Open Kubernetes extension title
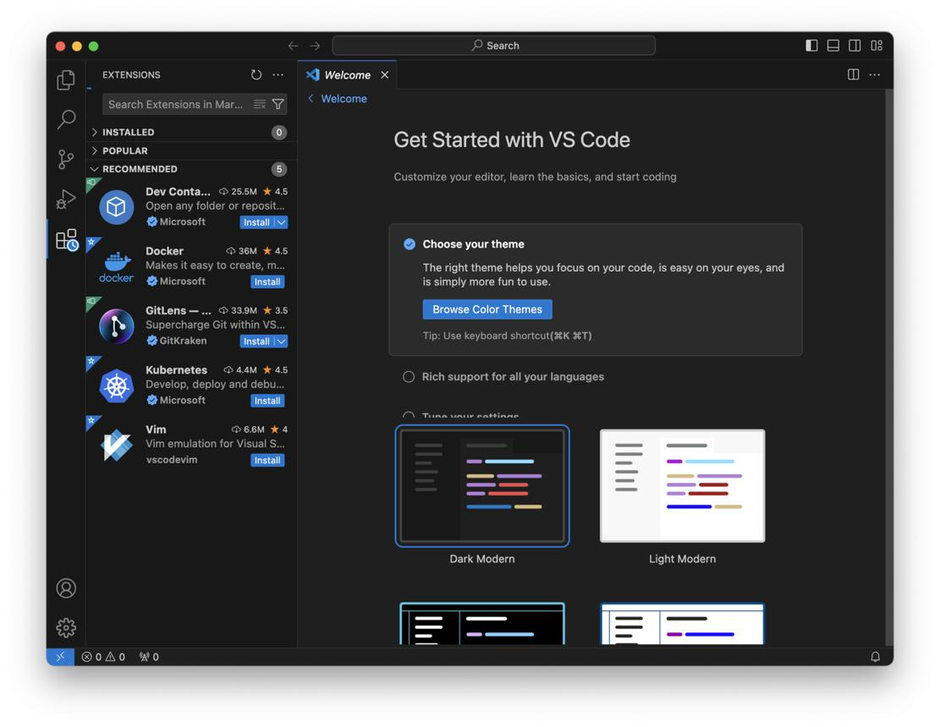The height and width of the screenshot is (727, 940). tap(176, 370)
